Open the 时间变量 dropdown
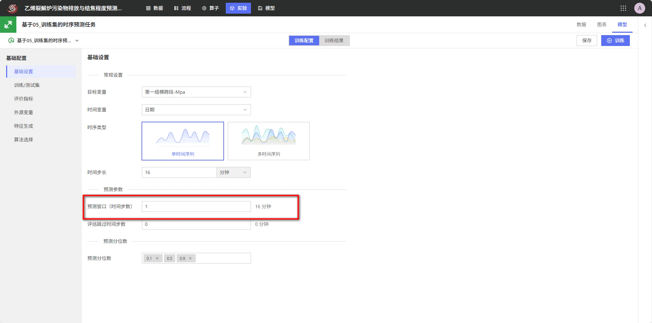652x323 pixels. 196,110
